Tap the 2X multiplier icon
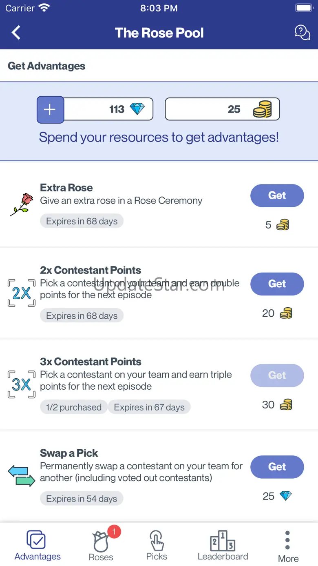 point(22,293)
